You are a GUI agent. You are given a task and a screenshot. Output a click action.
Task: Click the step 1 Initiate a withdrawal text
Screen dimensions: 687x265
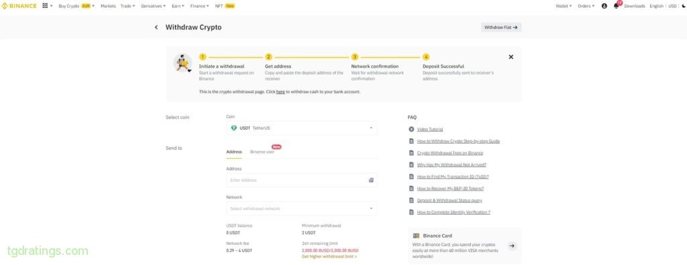click(221, 66)
